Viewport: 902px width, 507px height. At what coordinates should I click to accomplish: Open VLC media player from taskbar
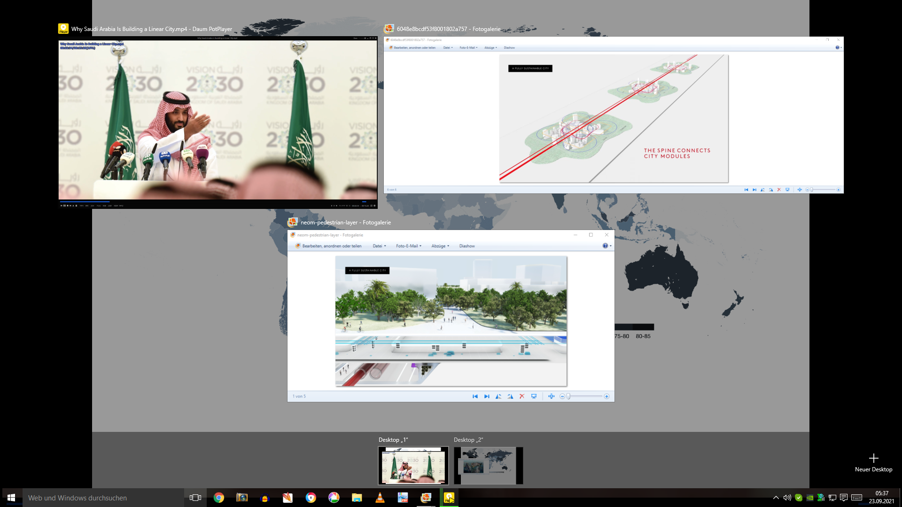tap(380, 498)
